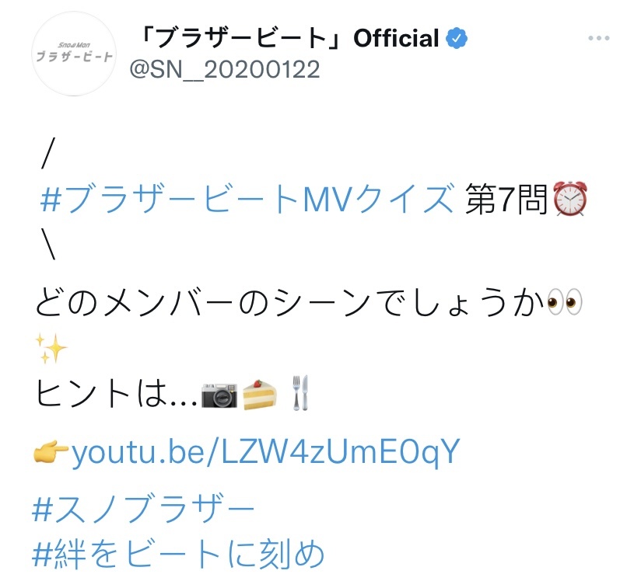
Task: Click the sparkles emoji
Action: coord(51,349)
